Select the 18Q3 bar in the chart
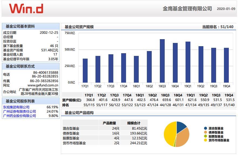The width and height of the screenshot is (238, 155). [x=162, y=61]
